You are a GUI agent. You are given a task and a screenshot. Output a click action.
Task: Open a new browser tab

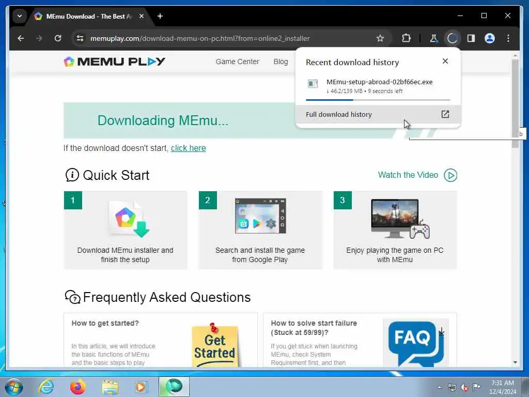point(160,16)
